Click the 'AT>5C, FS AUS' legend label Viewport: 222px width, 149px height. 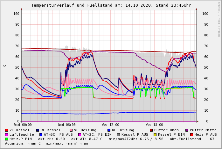click(58, 134)
